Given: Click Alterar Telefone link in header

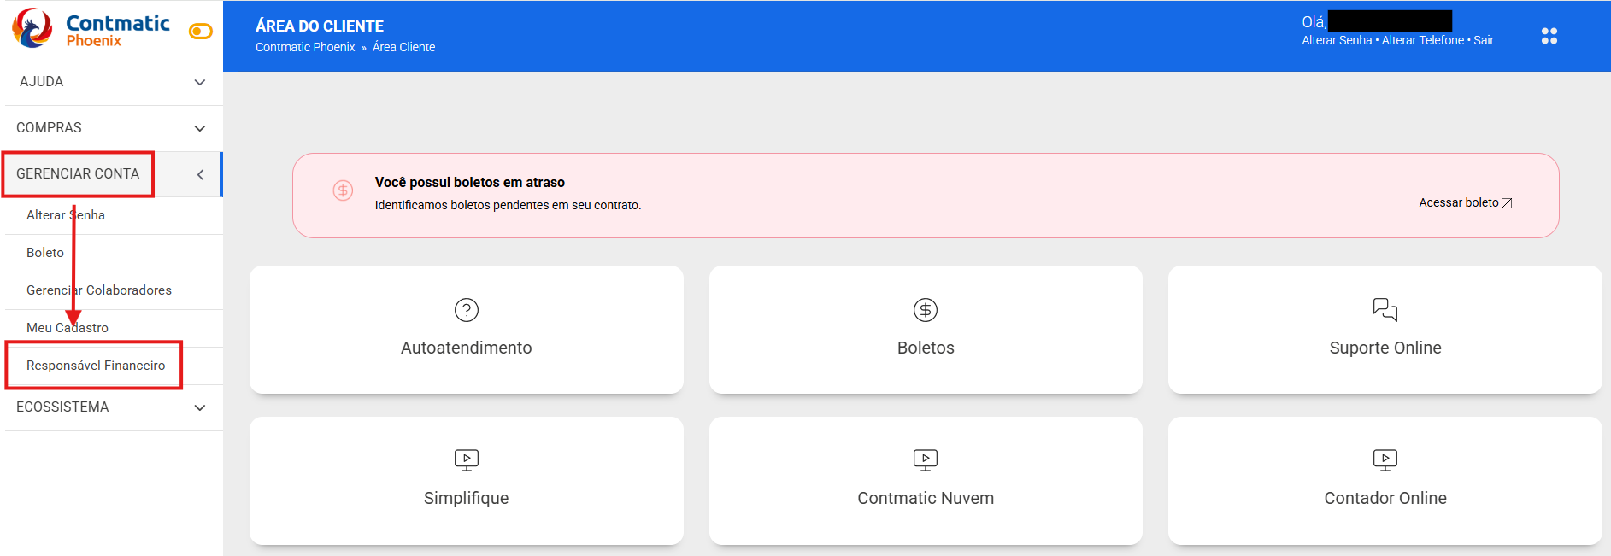Looking at the screenshot, I should coord(1423,40).
